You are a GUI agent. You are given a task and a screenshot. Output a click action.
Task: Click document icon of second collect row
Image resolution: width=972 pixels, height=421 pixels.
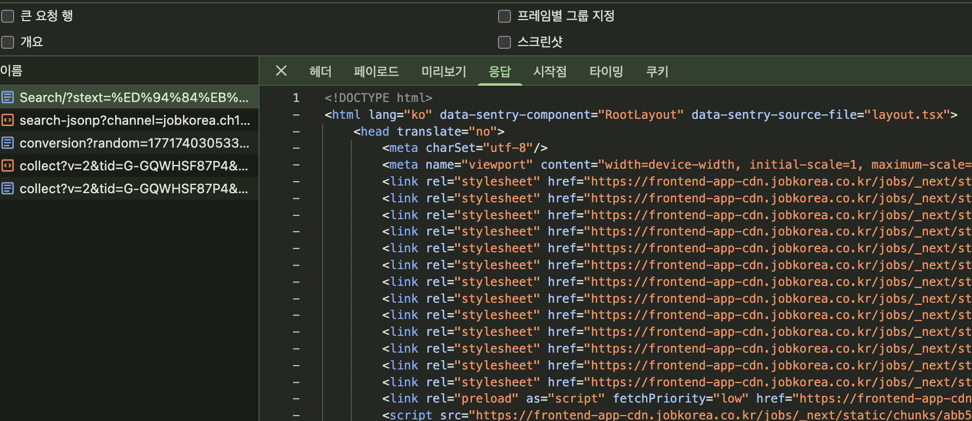point(8,189)
